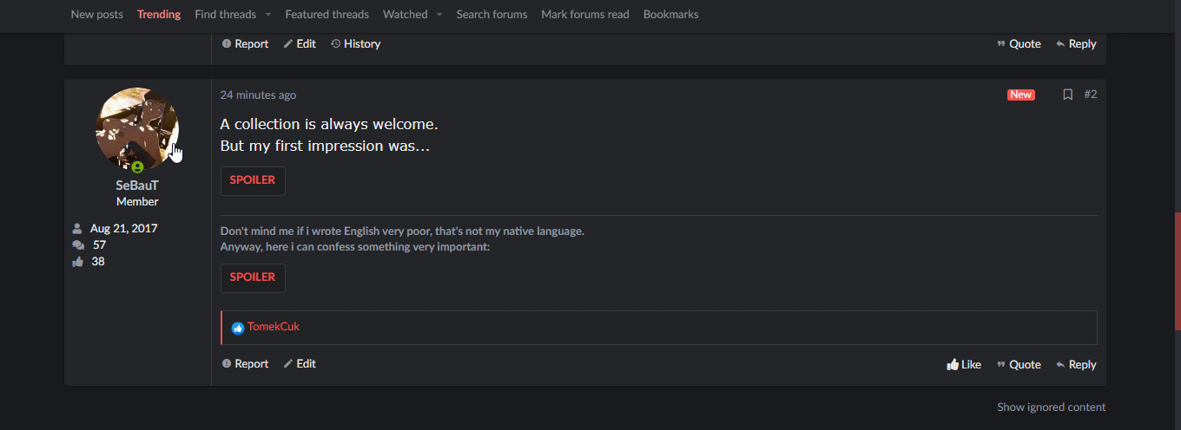Open History of the first post
The image size is (1181, 430).
tap(355, 44)
